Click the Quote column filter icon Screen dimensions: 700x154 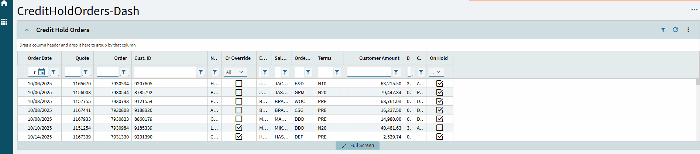click(86, 72)
